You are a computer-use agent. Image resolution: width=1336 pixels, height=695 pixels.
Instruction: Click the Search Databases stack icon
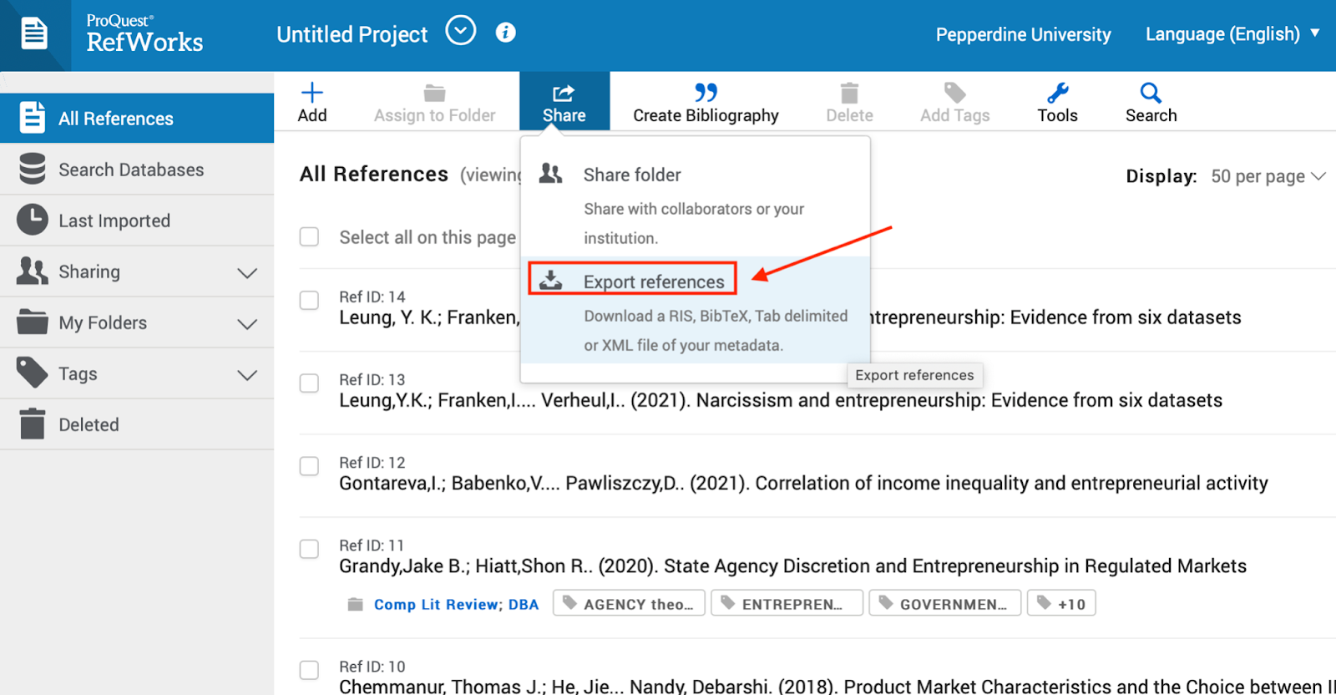coord(32,169)
